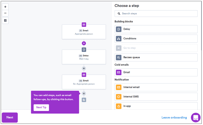Click the plus button under Delay step

(x=84, y=68)
